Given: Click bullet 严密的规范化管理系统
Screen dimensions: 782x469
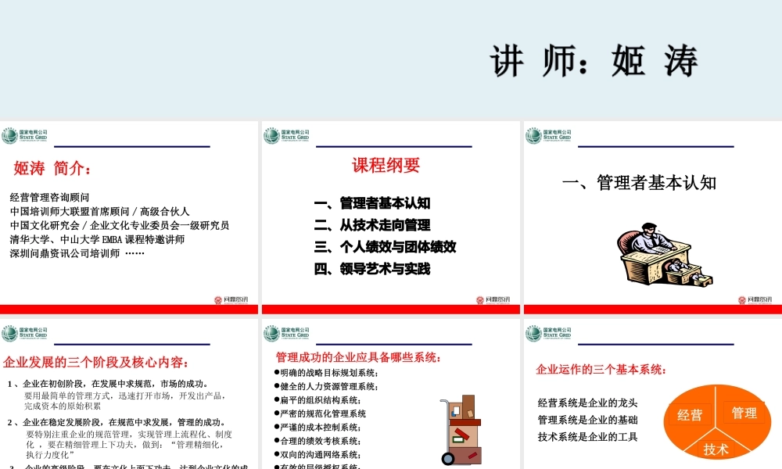Looking at the screenshot, I should click(x=320, y=414).
